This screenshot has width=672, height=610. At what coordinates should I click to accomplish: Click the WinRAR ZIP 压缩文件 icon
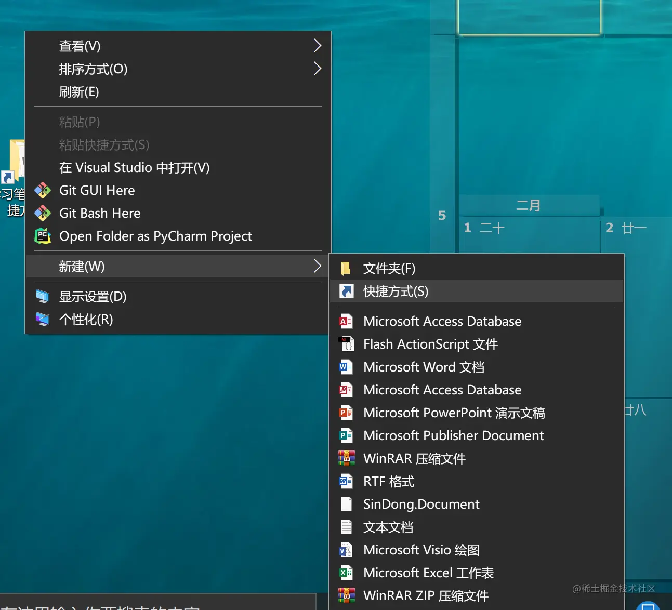pyautogui.click(x=347, y=595)
